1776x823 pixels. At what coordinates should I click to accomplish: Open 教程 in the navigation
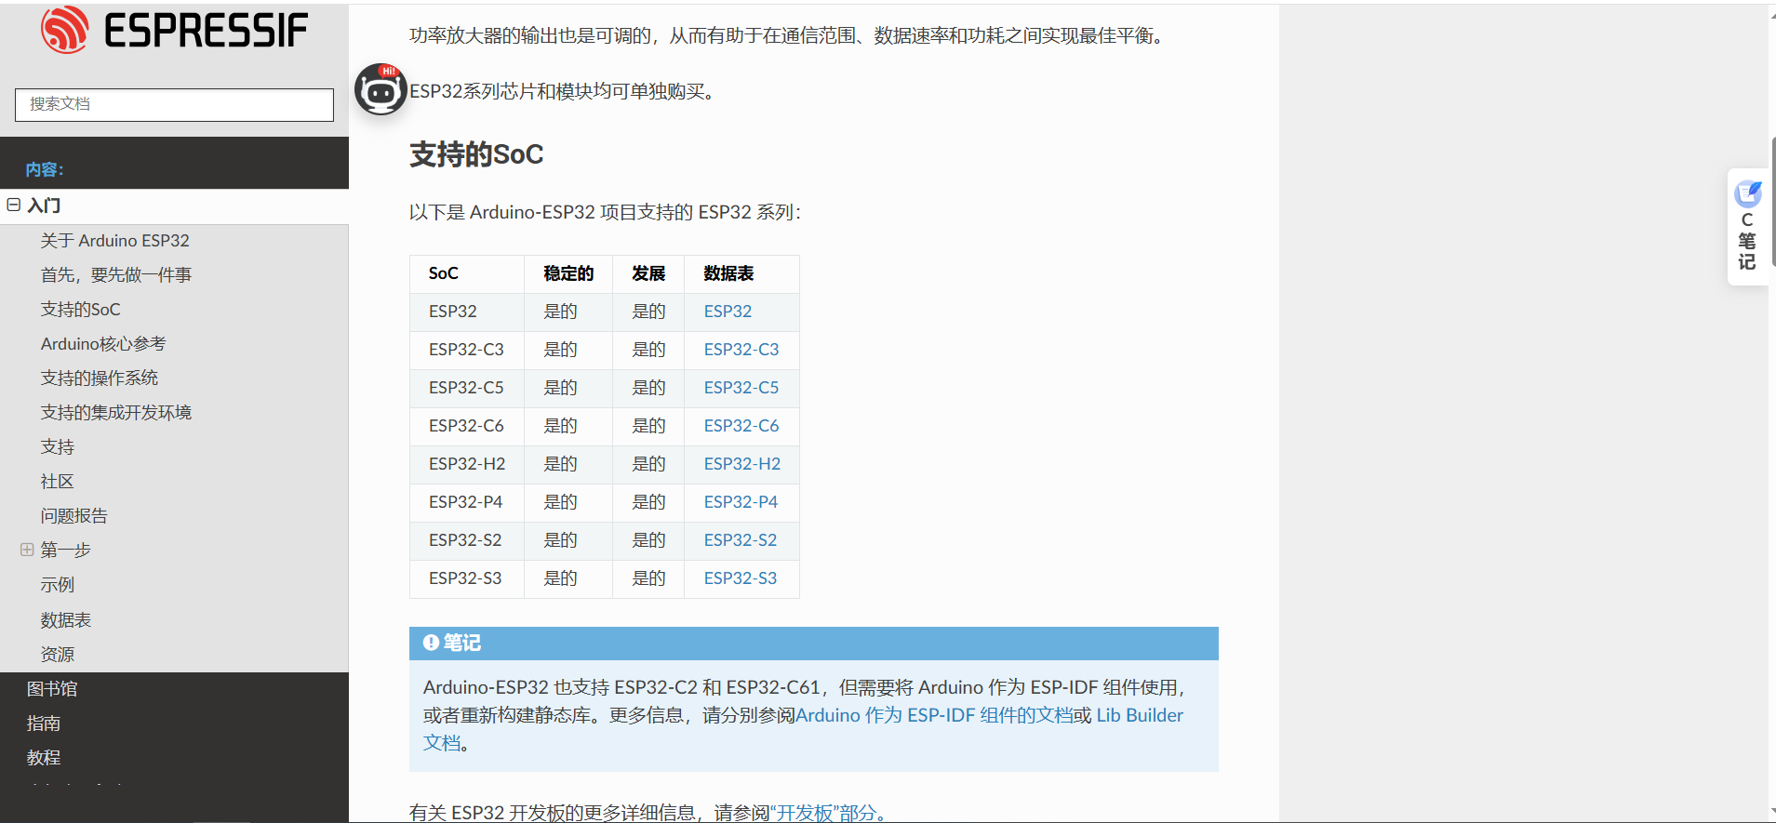point(44,758)
